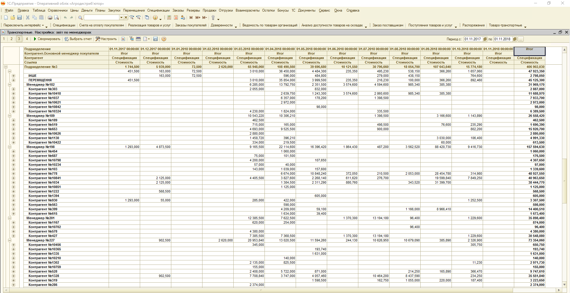Click the M+ memory add icon
This screenshot has height=293, width=570.
point(198,18)
